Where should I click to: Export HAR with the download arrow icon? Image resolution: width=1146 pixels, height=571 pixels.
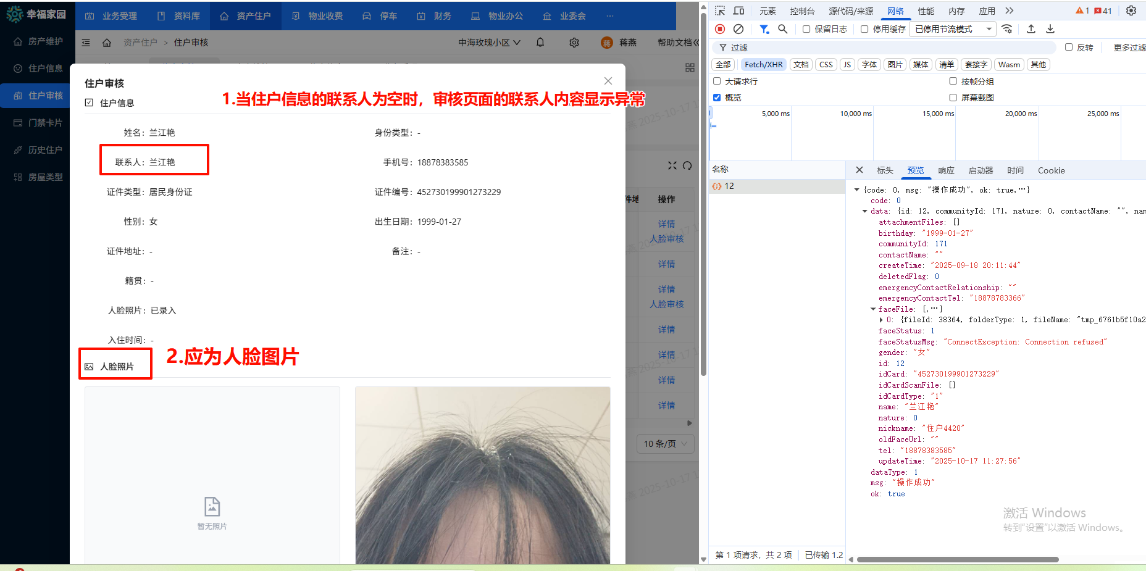pyautogui.click(x=1050, y=29)
